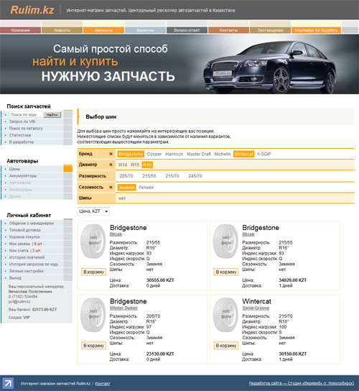Open Статистика sidebar link

pos(20,135)
